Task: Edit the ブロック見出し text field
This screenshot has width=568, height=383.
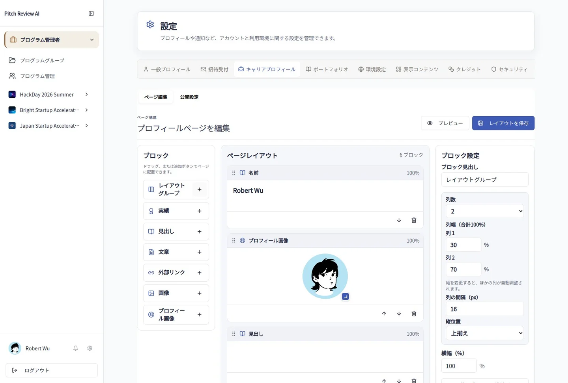Action: pyautogui.click(x=485, y=180)
